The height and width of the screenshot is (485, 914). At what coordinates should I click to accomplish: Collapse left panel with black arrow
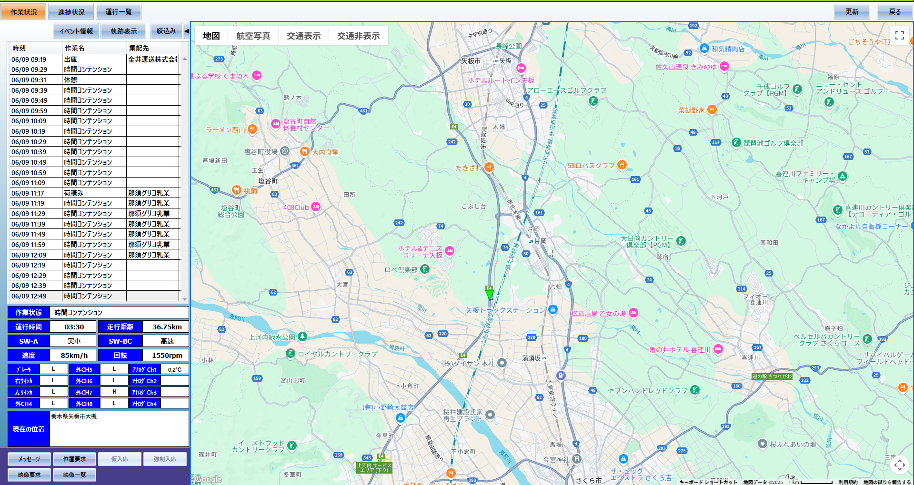[187, 31]
